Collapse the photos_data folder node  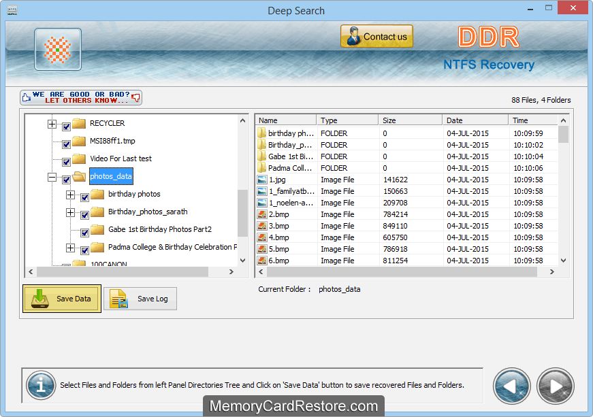(52, 177)
